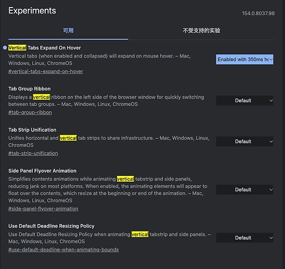The height and width of the screenshot is (269, 285).
Task: Click the Experiments page heading
Action: pos(32,11)
